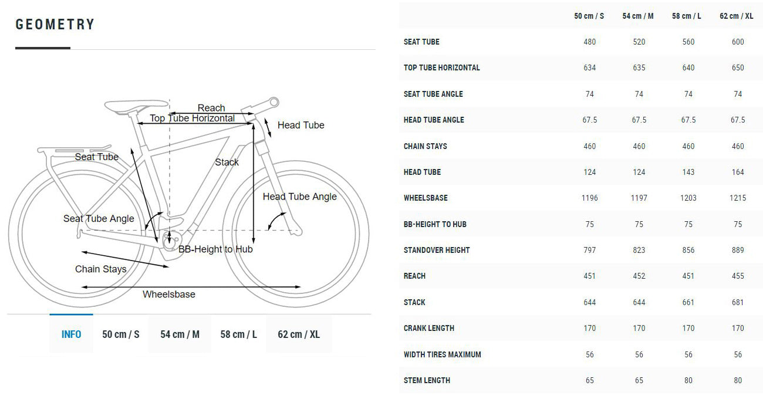Click the BB-Height to Hub diagram label
The width and height of the screenshot is (763, 399).
point(215,249)
